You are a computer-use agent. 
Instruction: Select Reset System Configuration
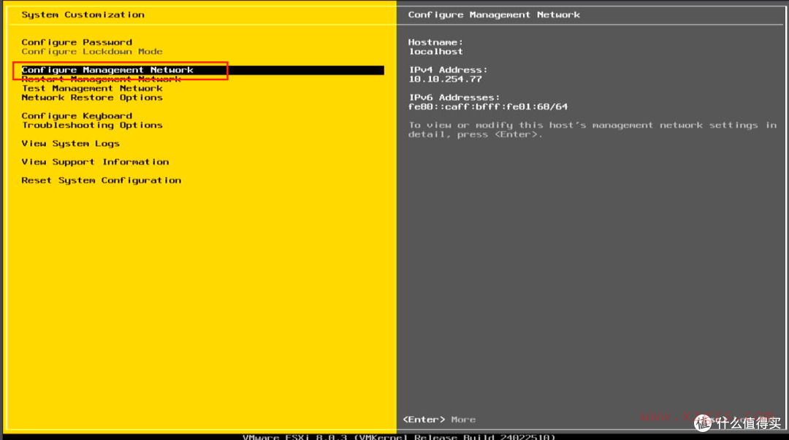click(x=101, y=180)
